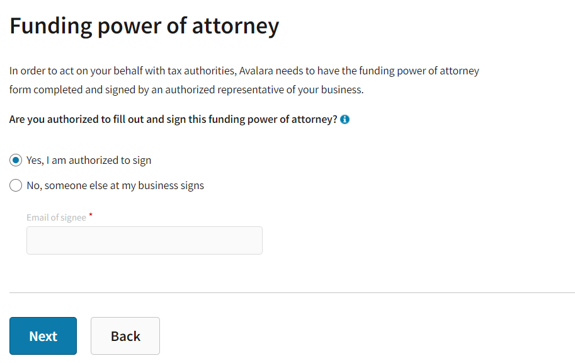Go back using the Back button
575x363 pixels.
[125, 336]
